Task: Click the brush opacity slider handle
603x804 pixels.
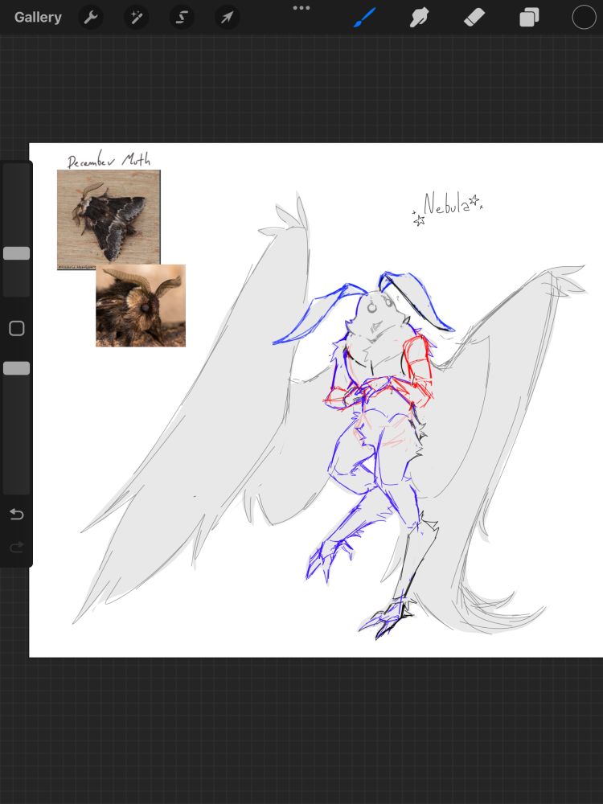Action: tap(16, 368)
